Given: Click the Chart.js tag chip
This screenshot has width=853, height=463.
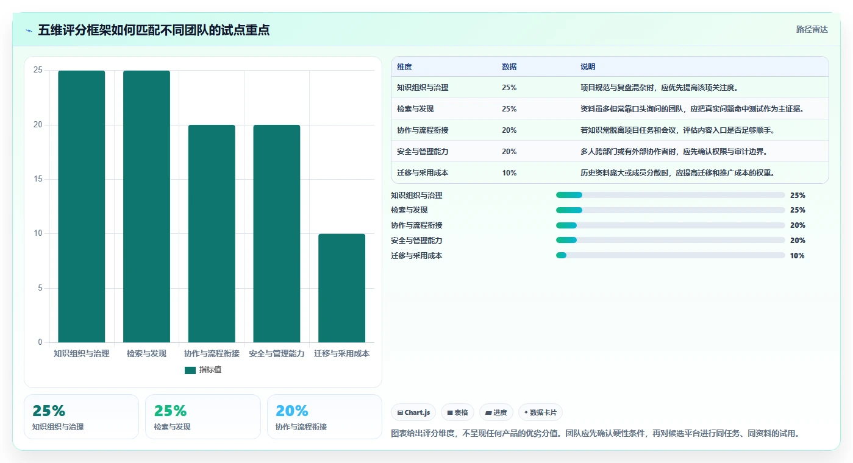Looking at the screenshot, I should pos(413,412).
